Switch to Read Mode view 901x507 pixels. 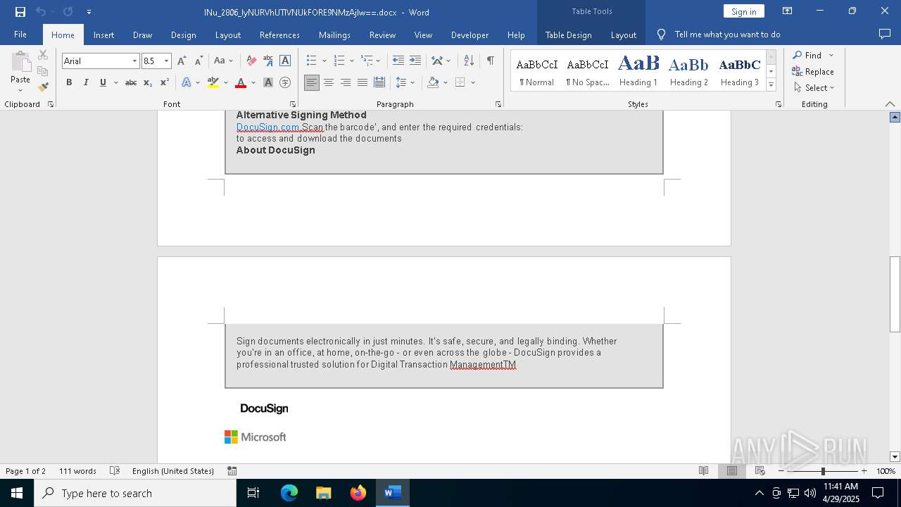tap(703, 471)
